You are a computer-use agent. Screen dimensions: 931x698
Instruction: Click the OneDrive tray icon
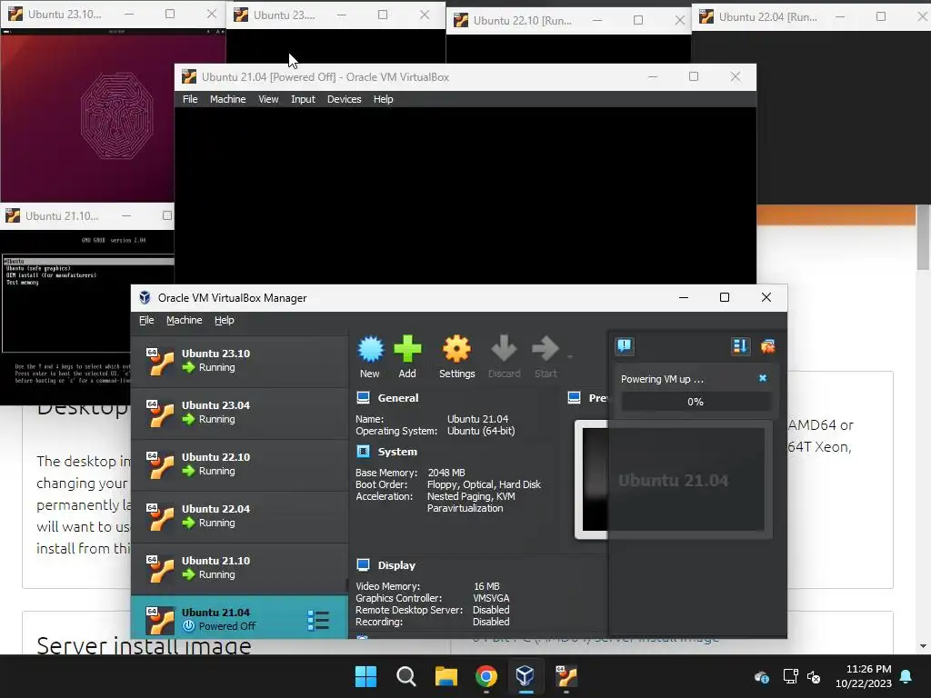pyautogui.click(x=762, y=676)
